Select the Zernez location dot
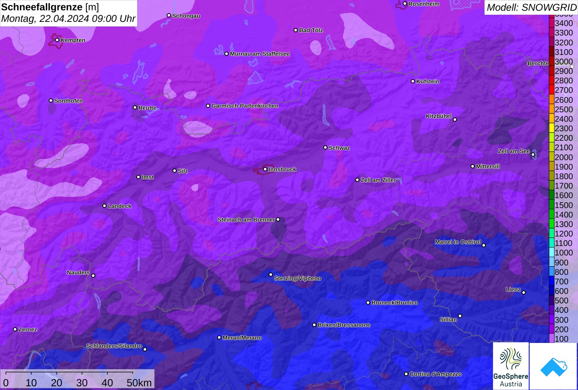This screenshot has width=578, height=390. click(15, 329)
